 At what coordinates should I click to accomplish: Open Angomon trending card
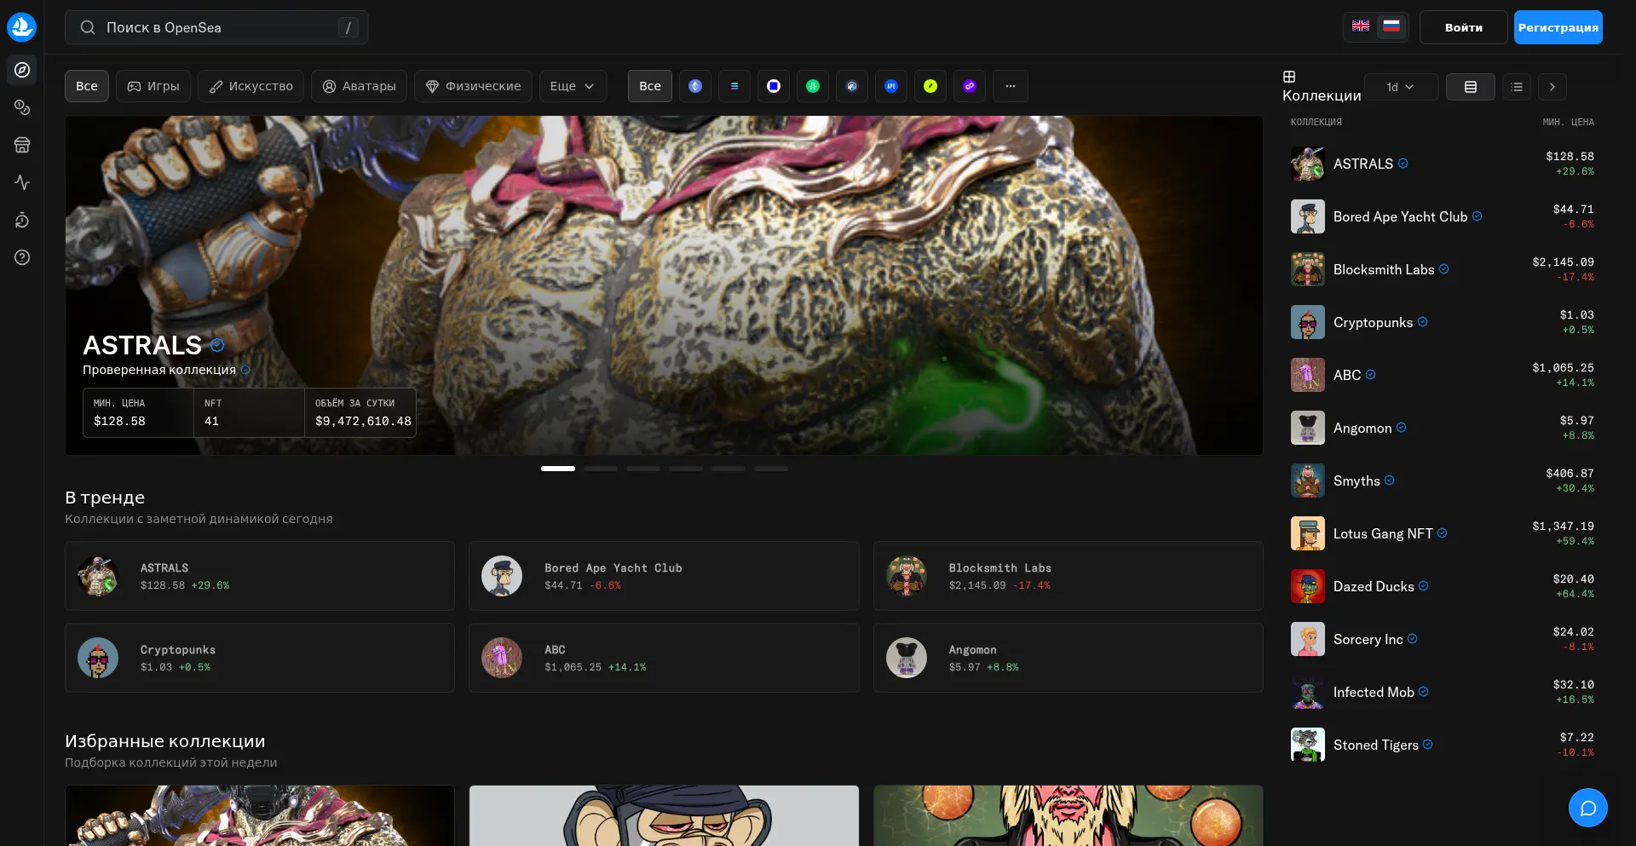[x=1068, y=658]
